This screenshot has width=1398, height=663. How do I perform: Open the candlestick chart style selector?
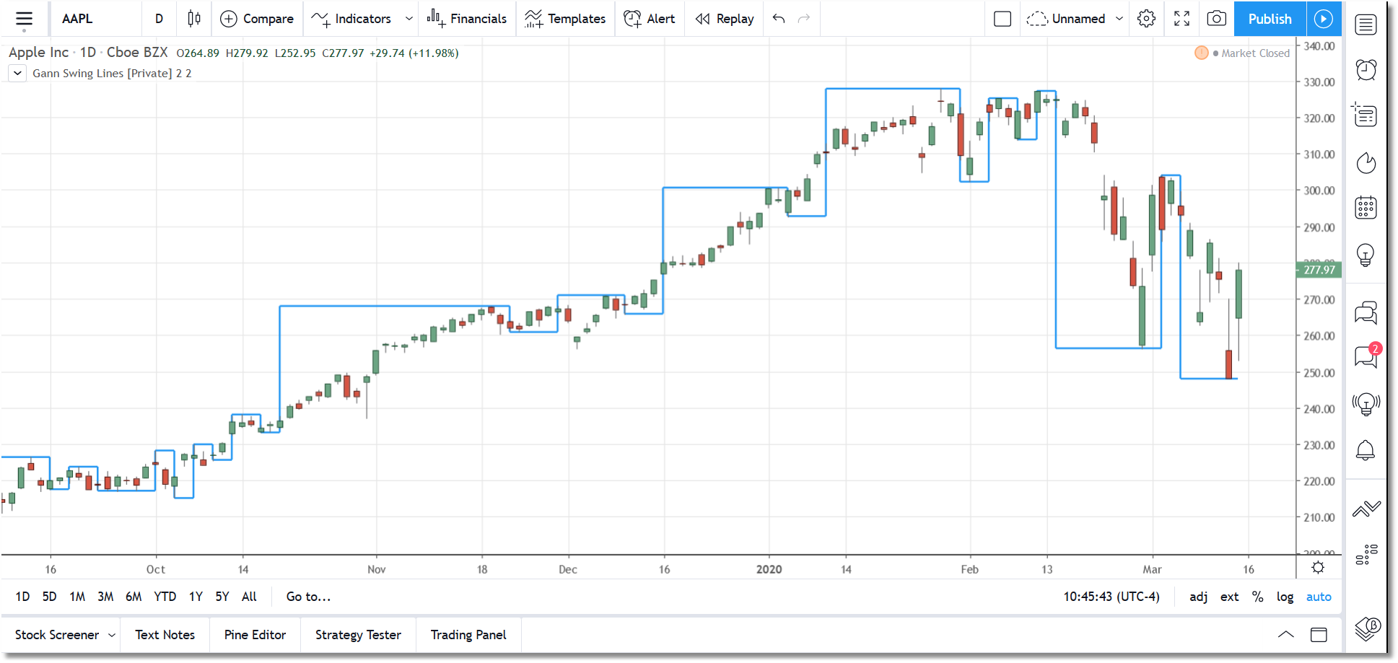pos(193,19)
